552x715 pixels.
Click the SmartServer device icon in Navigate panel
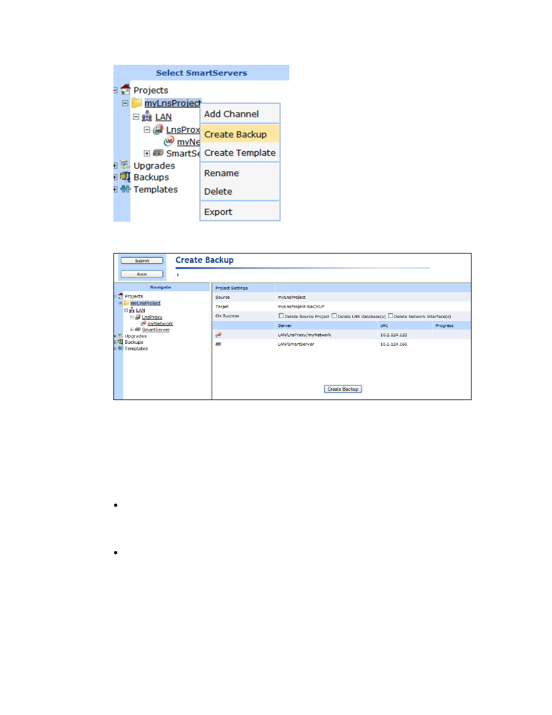pyautogui.click(x=138, y=329)
